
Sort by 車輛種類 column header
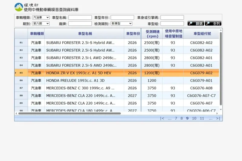(37, 34)
